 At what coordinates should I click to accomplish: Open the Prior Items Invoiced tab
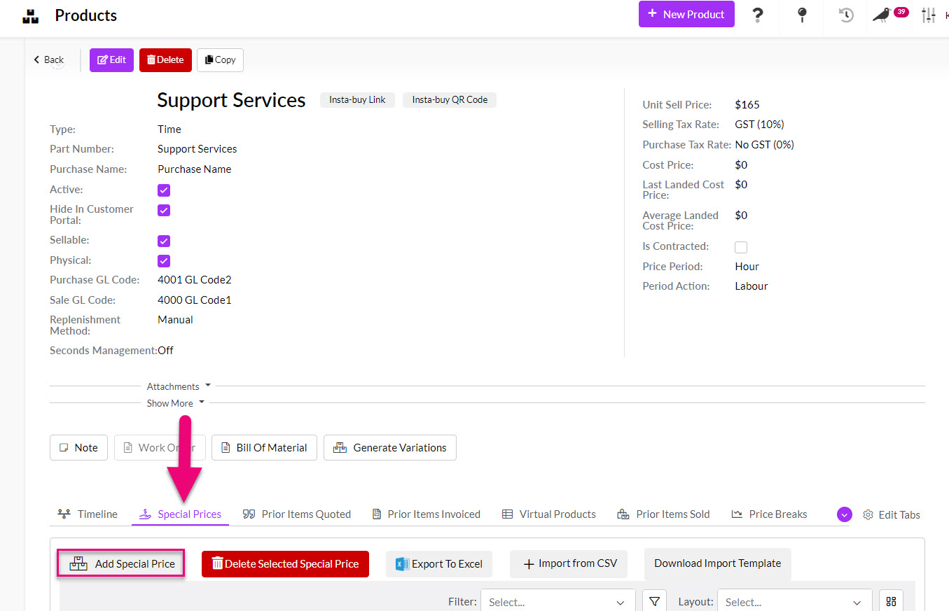(x=426, y=514)
